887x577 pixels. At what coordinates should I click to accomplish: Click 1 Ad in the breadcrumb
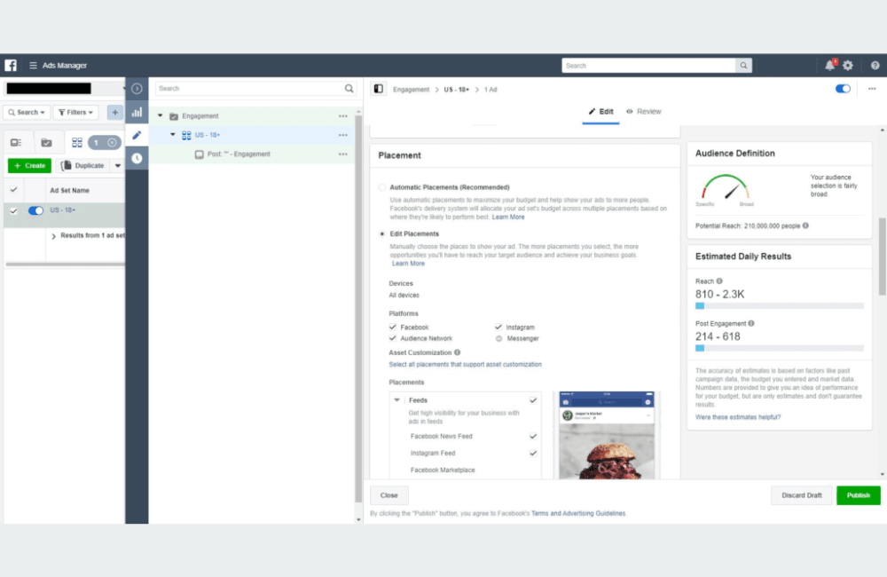pyautogui.click(x=491, y=90)
